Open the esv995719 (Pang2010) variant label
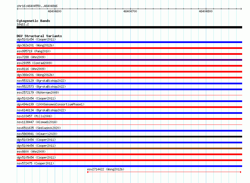The image size is (250, 183). pos(34,51)
